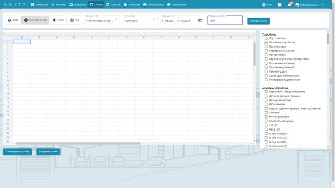The width and height of the screenshot is (335, 188).
Task: Select spreadsheet column header B
Action: [39, 37]
